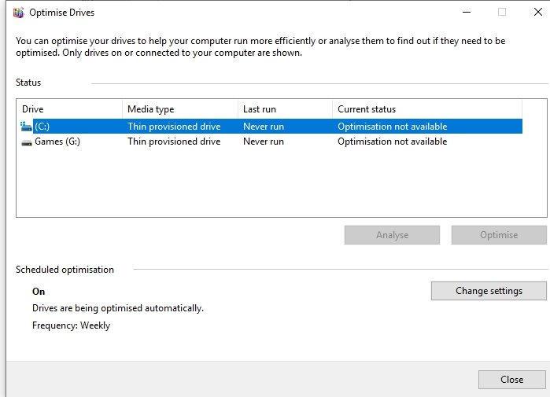Click the bold On status text
Viewport: 550px width, 397px height.
pos(39,292)
